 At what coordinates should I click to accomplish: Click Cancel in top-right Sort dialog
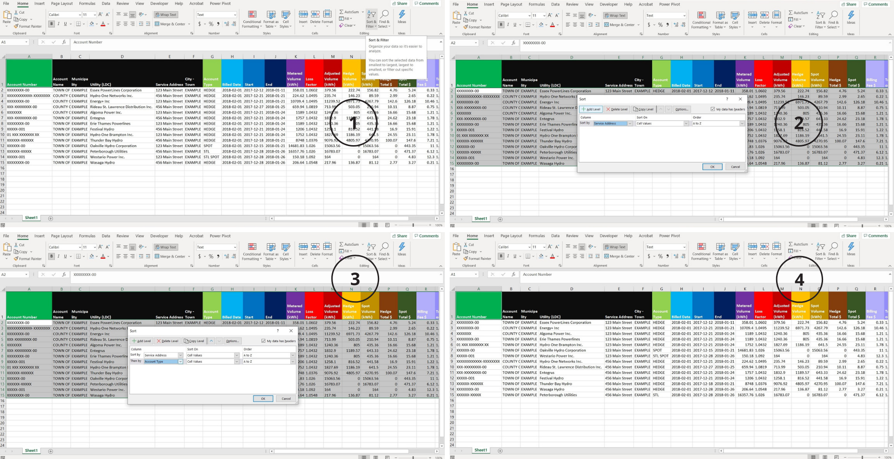point(735,167)
